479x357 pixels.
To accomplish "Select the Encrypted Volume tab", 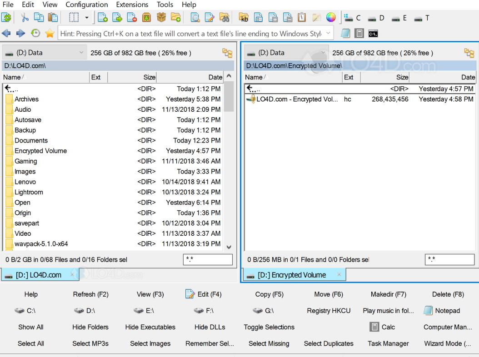I will pos(291,275).
